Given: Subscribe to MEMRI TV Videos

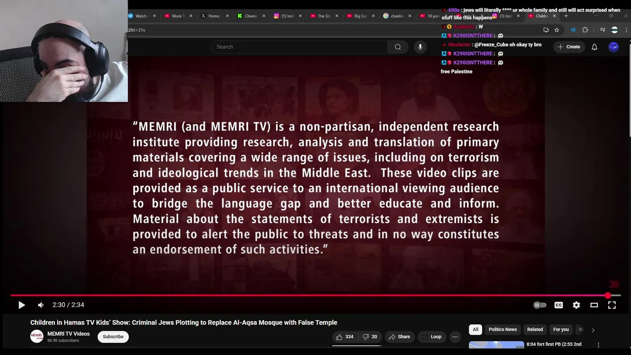Looking at the screenshot, I should (113, 337).
